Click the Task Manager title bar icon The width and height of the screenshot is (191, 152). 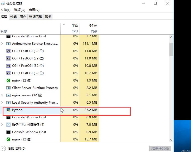[3, 3]
